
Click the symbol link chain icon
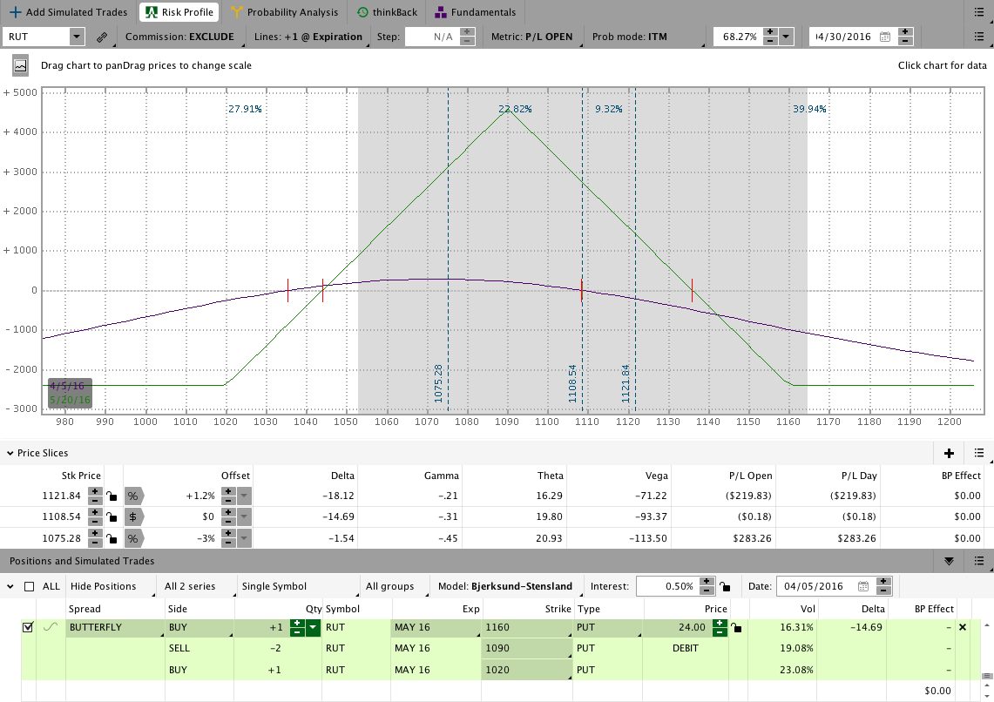click(101, 37)
